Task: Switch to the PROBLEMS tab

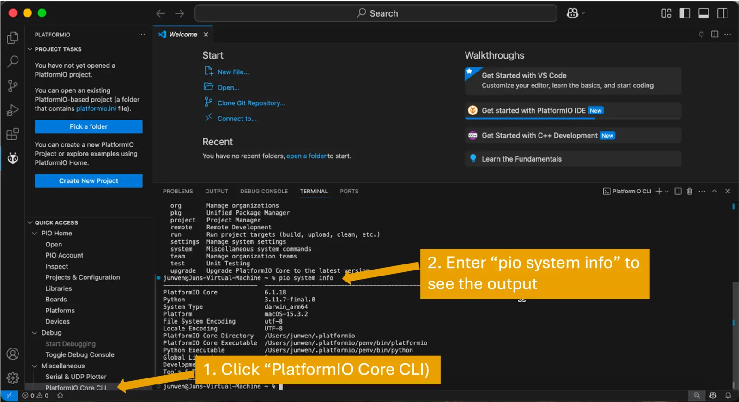Action: click(x=178, y=191)
